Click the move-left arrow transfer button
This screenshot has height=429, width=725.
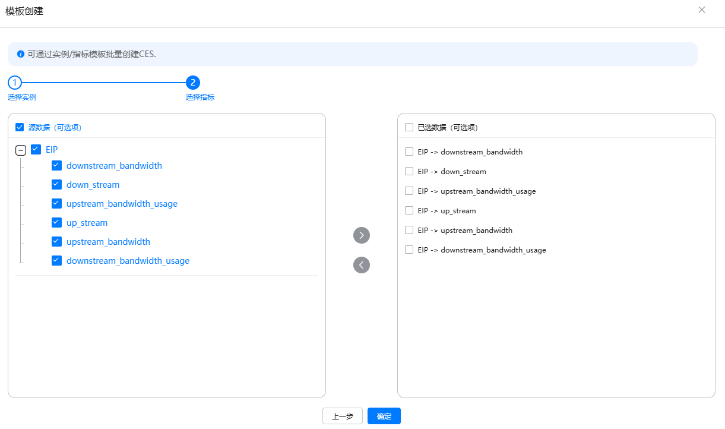[x=361, y=265]
